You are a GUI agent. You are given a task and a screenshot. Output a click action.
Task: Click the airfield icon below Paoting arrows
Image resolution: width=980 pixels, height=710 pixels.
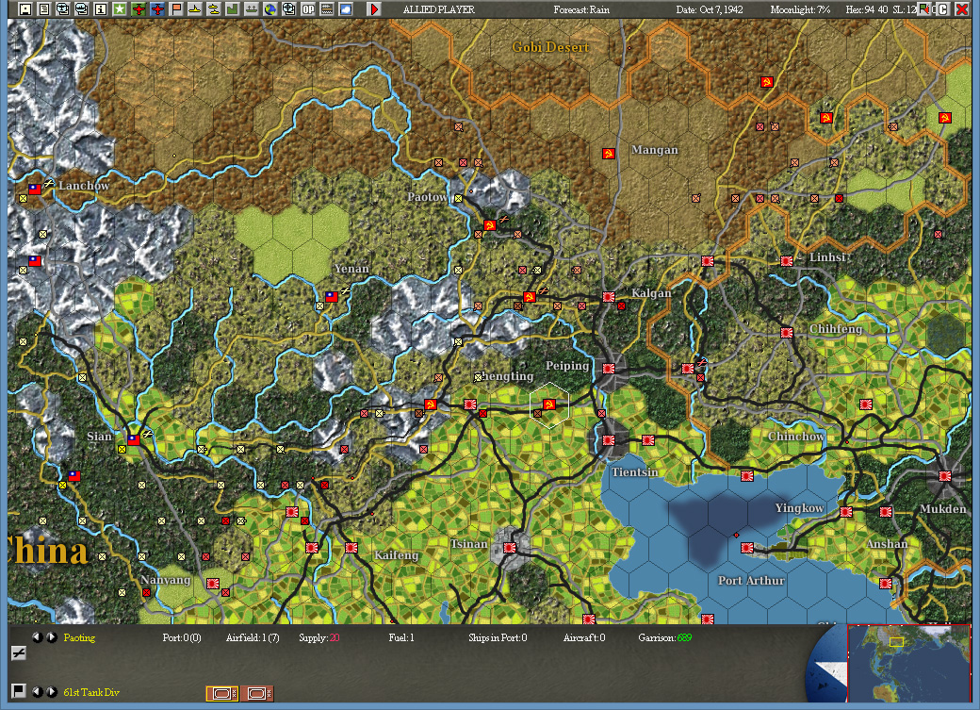click(19, 653)
